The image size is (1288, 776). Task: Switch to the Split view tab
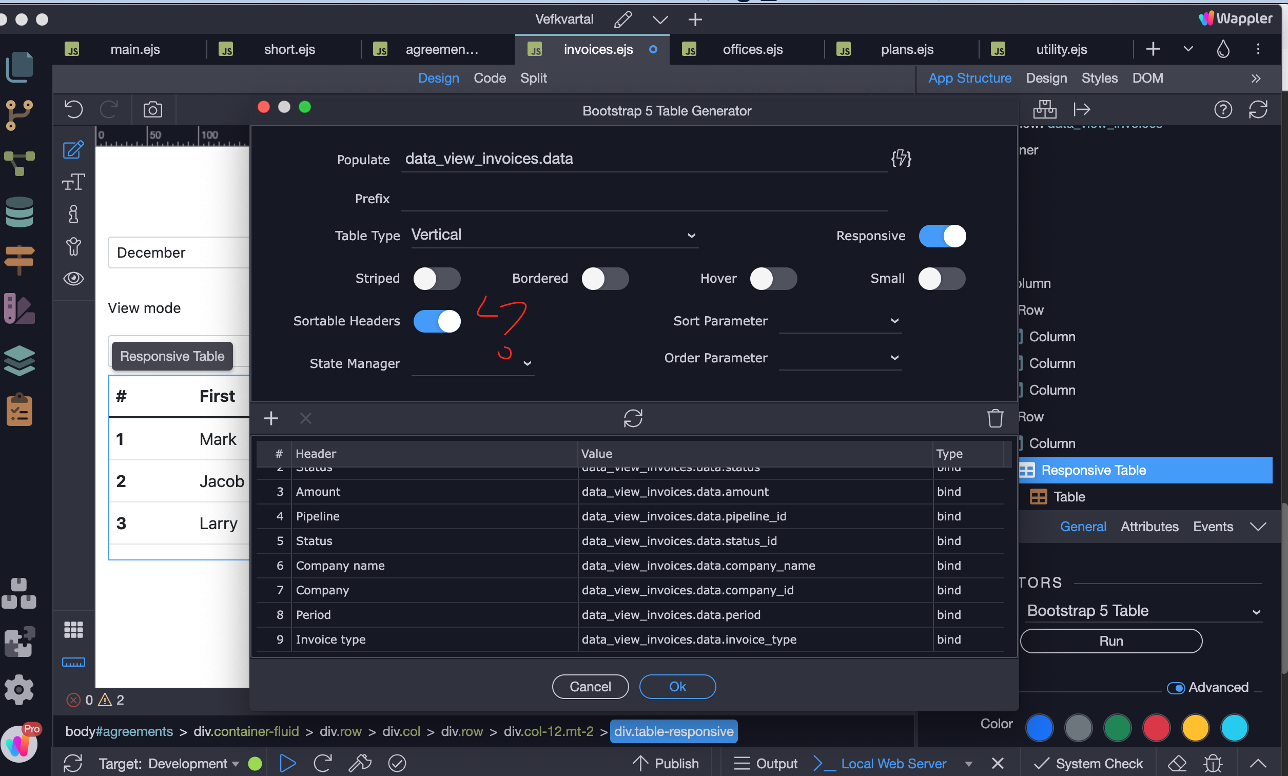(x=533, y=78)
